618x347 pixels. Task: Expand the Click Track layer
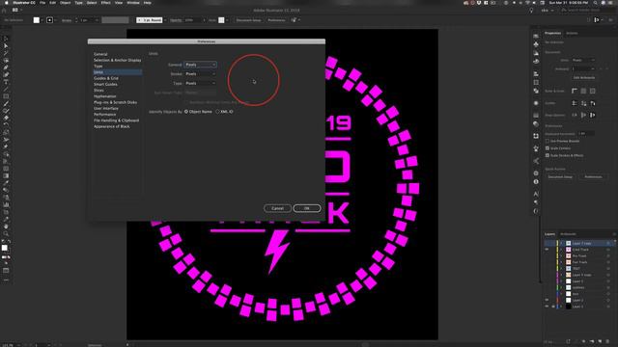tap(562, 250)
